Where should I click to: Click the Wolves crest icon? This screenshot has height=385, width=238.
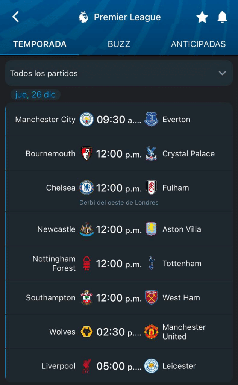point(86,332)
